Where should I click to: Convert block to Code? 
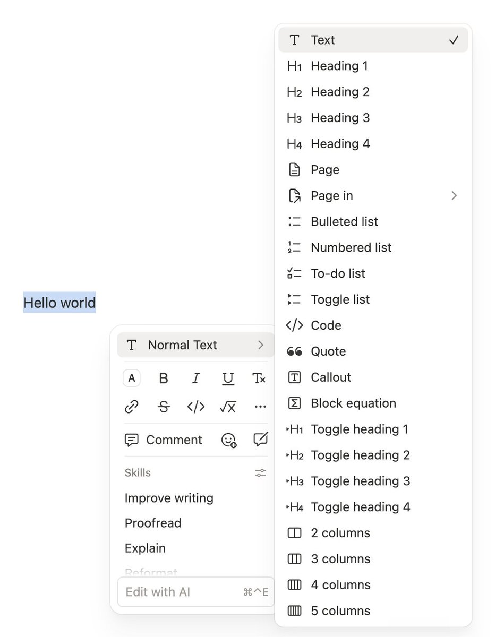pos(373,325)
